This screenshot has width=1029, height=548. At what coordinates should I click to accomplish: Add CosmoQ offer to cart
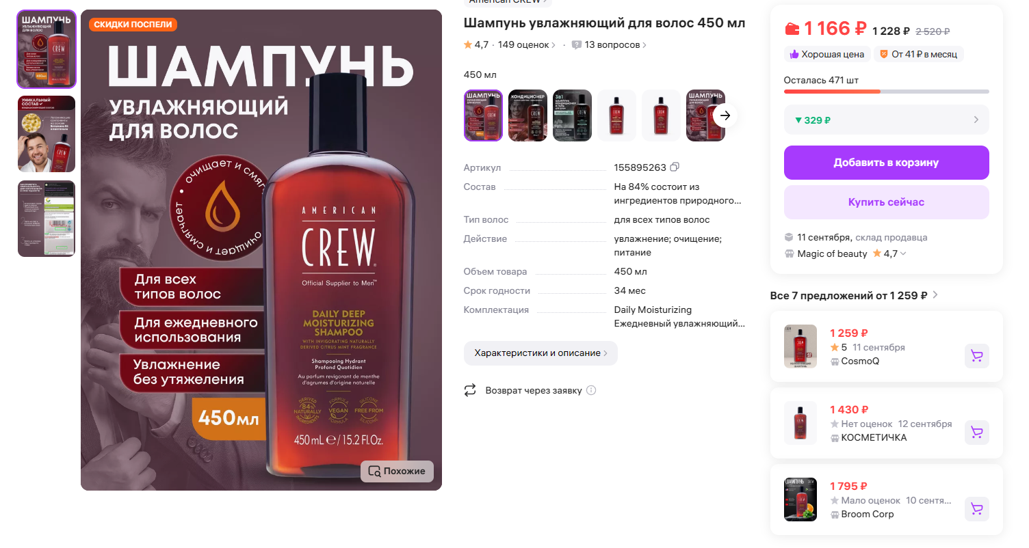tap(976, 356)
